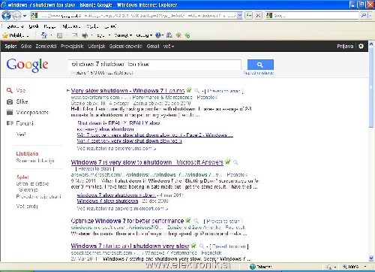The height and width of the screenshot is (272, 375).
Task: Click the rightmost green command bar icon
Action: (x=187, y=35)
